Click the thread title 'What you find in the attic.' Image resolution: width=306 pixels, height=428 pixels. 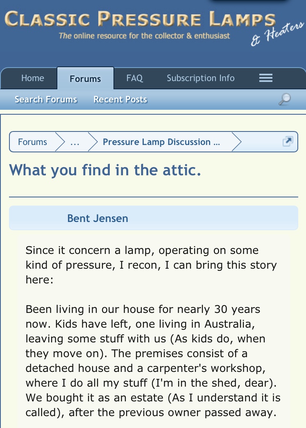point(105,170)
